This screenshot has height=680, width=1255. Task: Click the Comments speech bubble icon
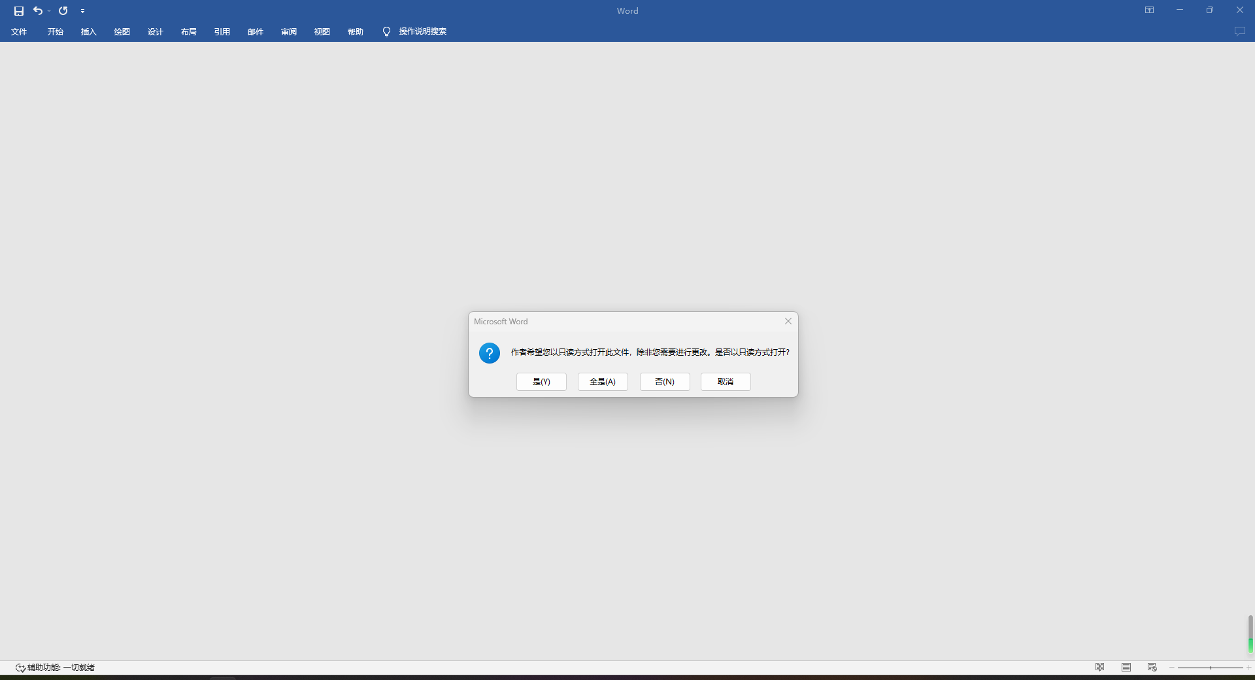[1239, 31]
